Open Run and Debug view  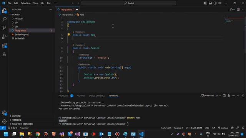coord(4,37)
